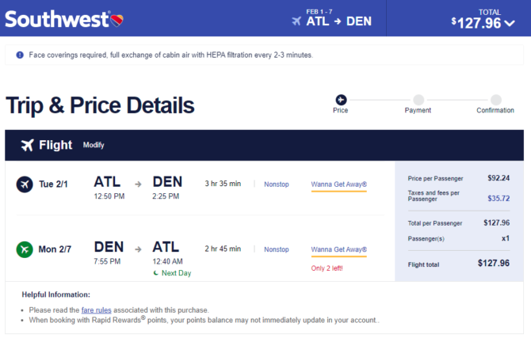Select Wanna Get Away fare on departing flight
Image resolution: width=531 pixels, height=338 pixels.
[x=338, y=184]
